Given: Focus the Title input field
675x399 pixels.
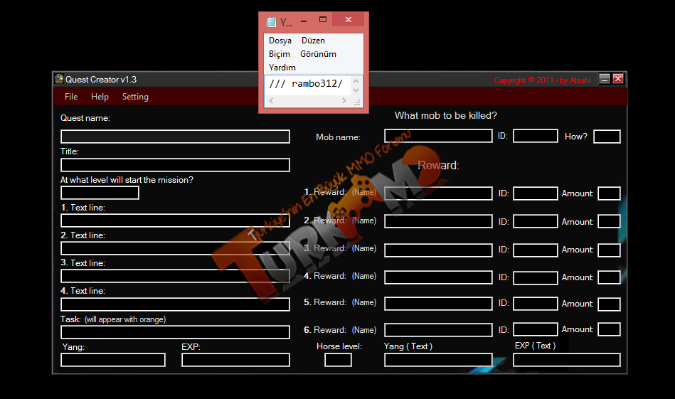Looking at the screenshot, I should coord(175,165).
